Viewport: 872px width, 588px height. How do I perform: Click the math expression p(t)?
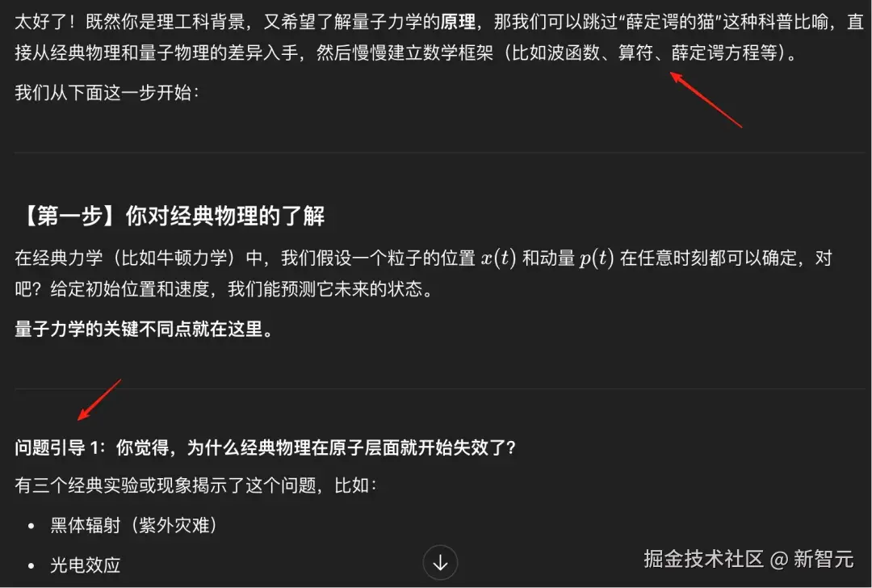click(x=596, y=258)
